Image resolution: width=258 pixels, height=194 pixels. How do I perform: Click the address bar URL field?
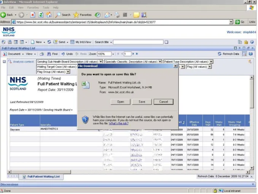pyautogui.click(x=123, y=22)
